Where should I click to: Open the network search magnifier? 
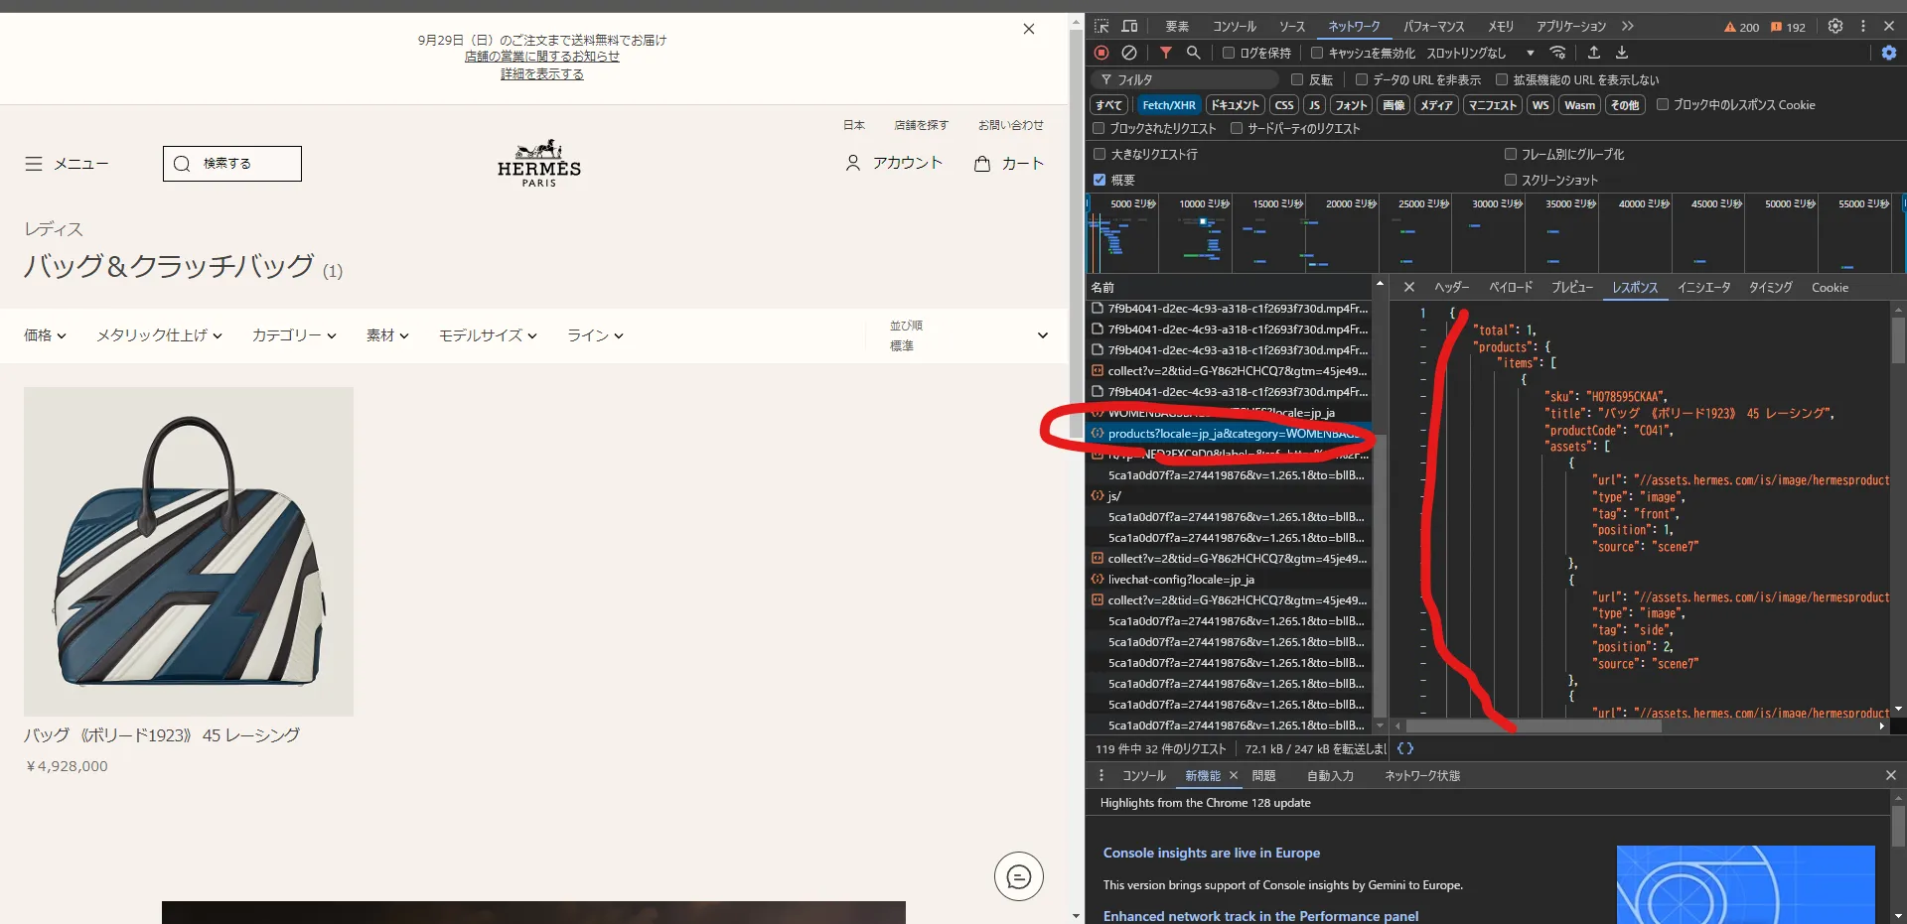pos(1194,53)
